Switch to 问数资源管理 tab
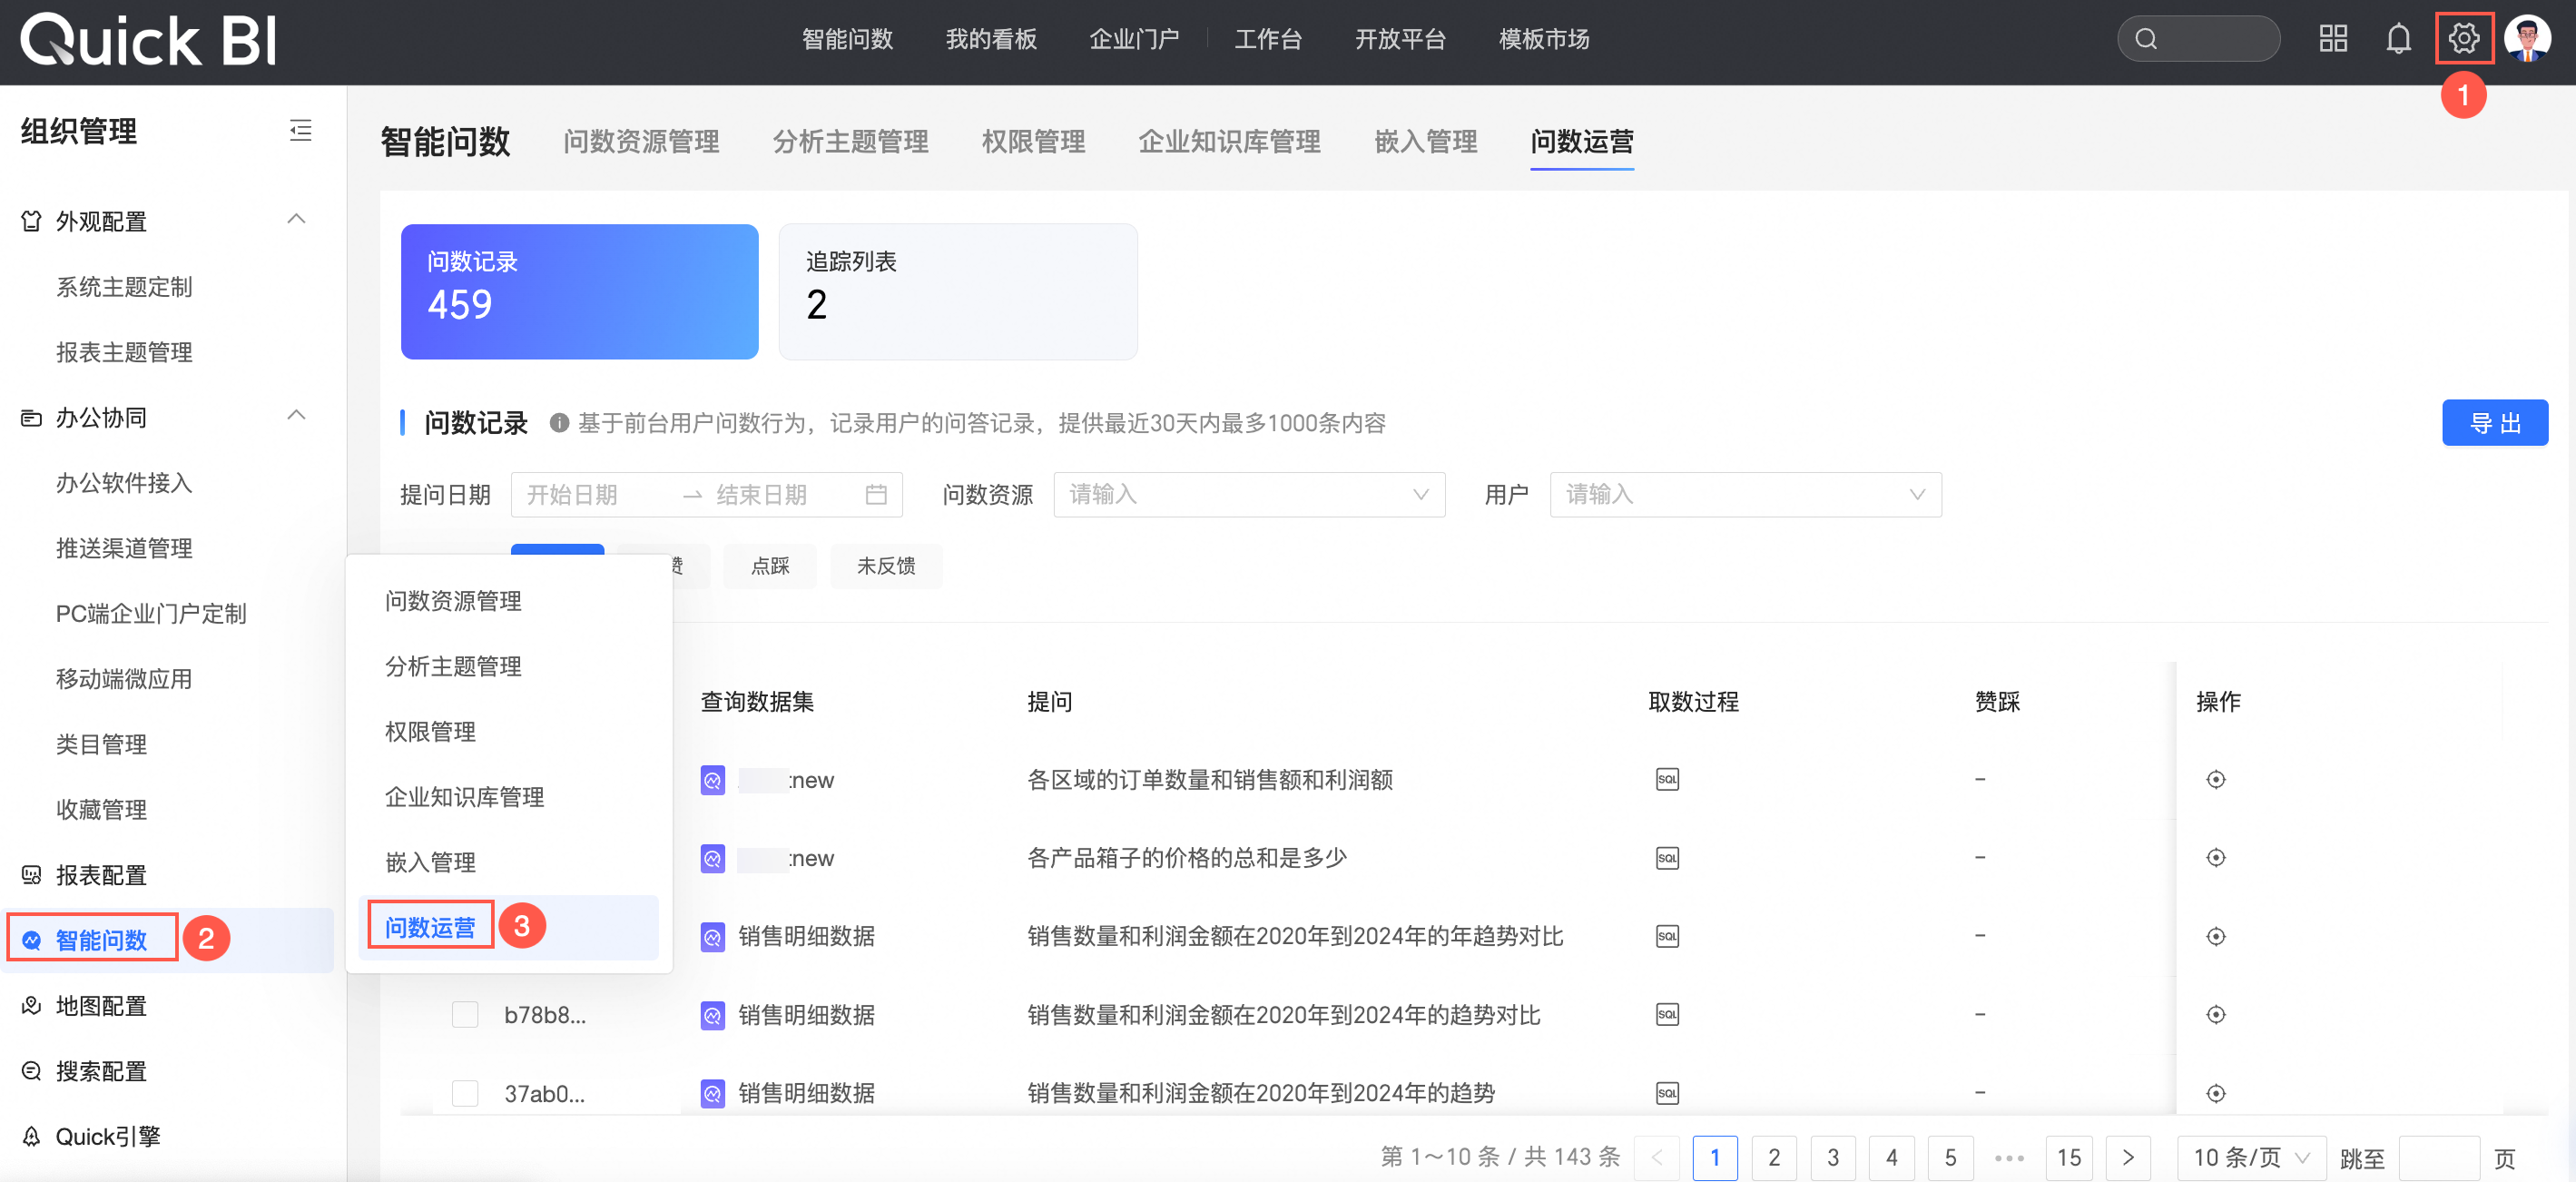The height and width of the screenshot is (1182, 2576). [x=641, y=142]
